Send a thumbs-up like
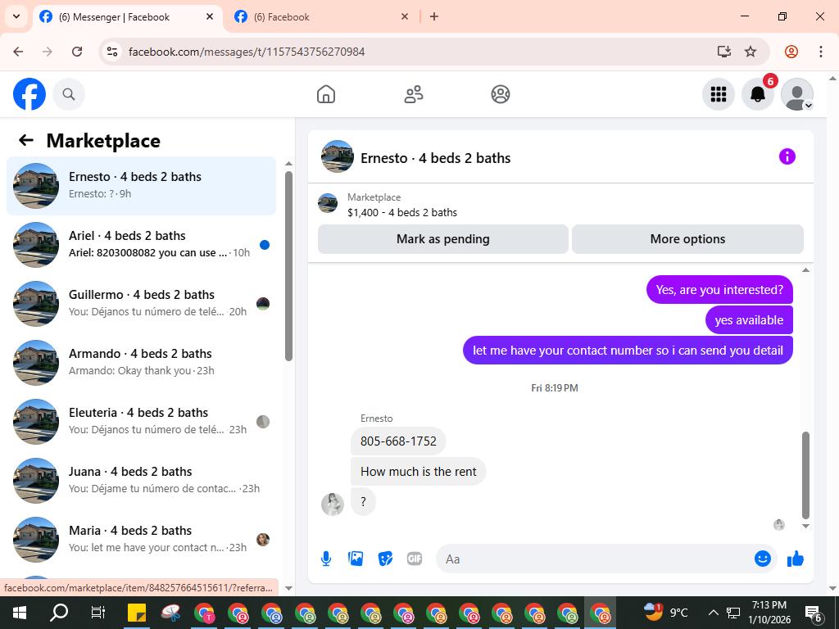Image resolution: width=839 pixels, height=629 pixels. (x=796, y=559)
